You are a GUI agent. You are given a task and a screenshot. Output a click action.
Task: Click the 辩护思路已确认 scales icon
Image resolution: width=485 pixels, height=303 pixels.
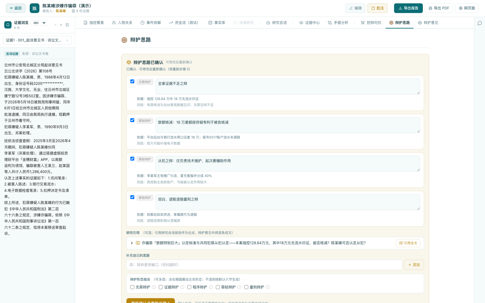coord(129,62)
